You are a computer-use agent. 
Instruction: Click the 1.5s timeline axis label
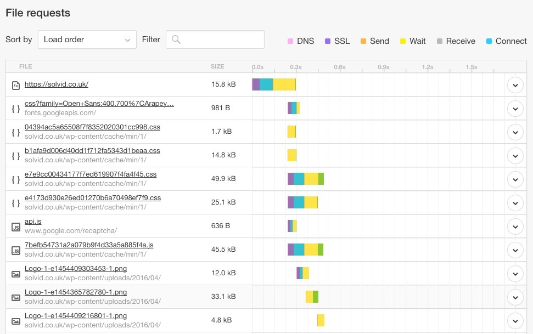pos(472,67)
